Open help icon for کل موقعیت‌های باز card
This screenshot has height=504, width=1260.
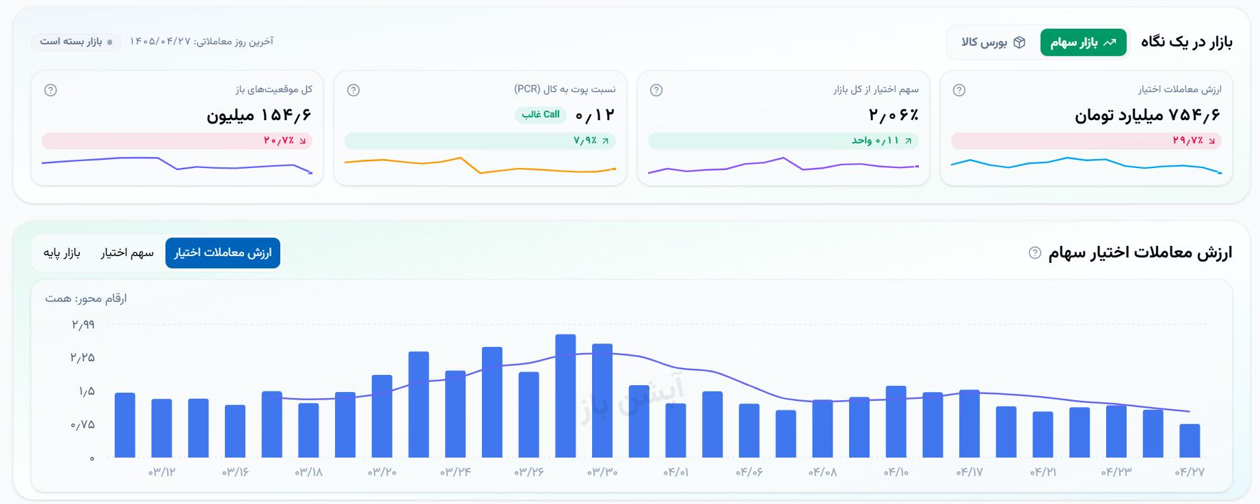[x=51, y=90]
